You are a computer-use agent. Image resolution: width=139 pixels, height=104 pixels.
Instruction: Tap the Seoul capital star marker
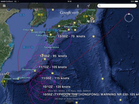tap(37, 9)
